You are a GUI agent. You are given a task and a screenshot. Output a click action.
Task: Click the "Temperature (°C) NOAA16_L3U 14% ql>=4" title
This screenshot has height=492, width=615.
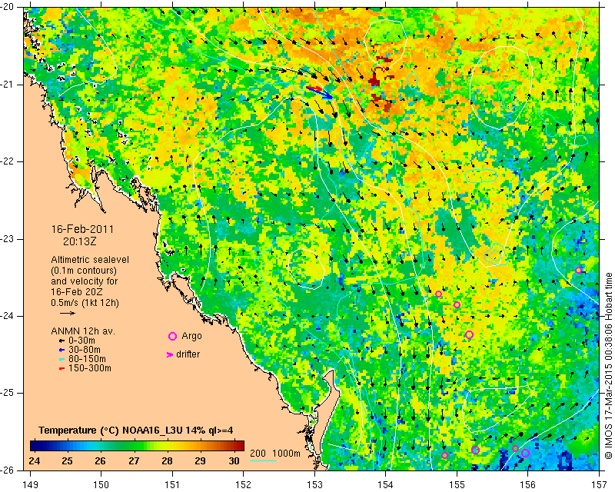[x=136, y=430]
